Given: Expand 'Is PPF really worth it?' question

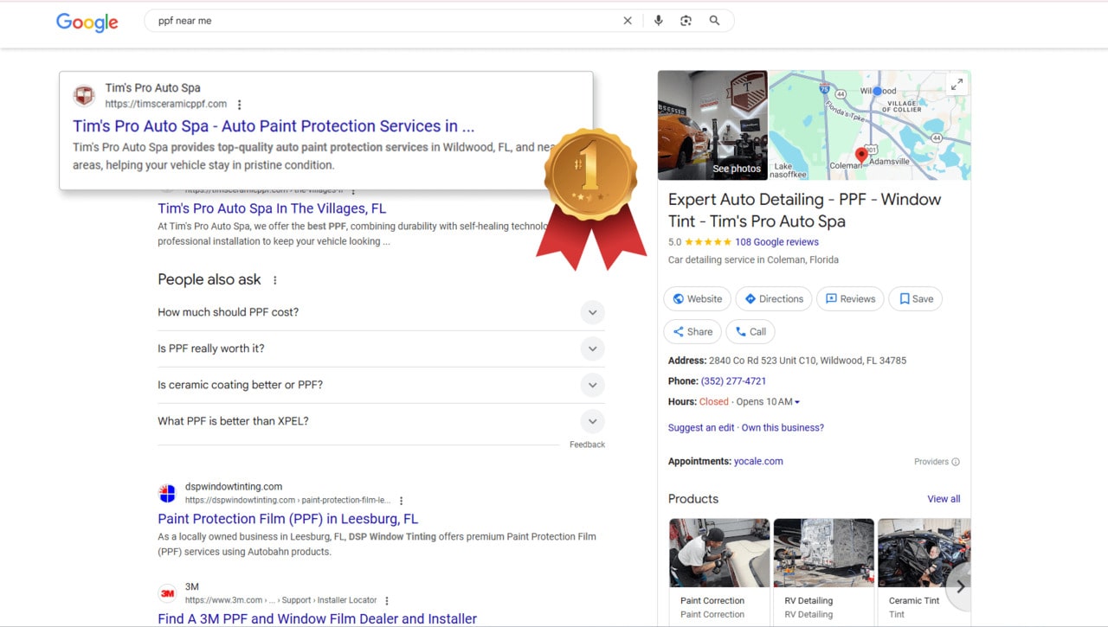Looking at the screenshot, I should (x=381, y=349).
